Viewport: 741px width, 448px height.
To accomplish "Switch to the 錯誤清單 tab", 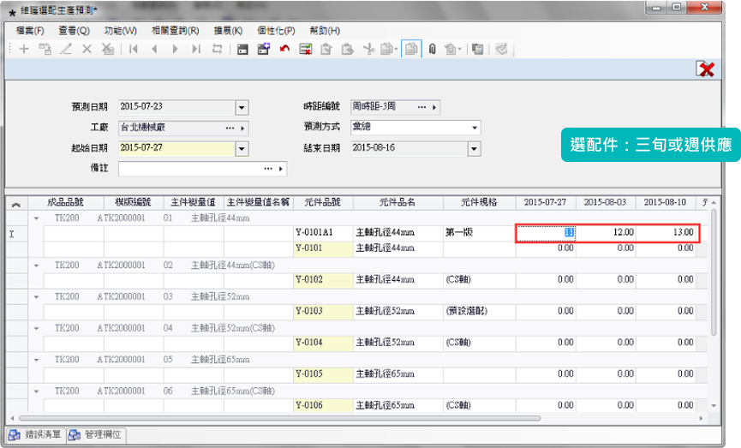I will click(x=36, y=435).
